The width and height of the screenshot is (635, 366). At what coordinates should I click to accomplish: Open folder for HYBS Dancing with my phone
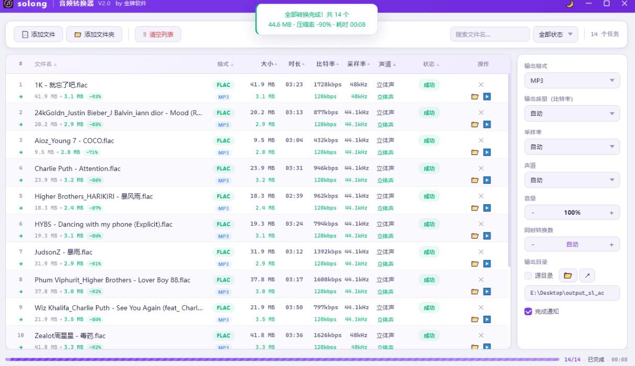(475, 236)
